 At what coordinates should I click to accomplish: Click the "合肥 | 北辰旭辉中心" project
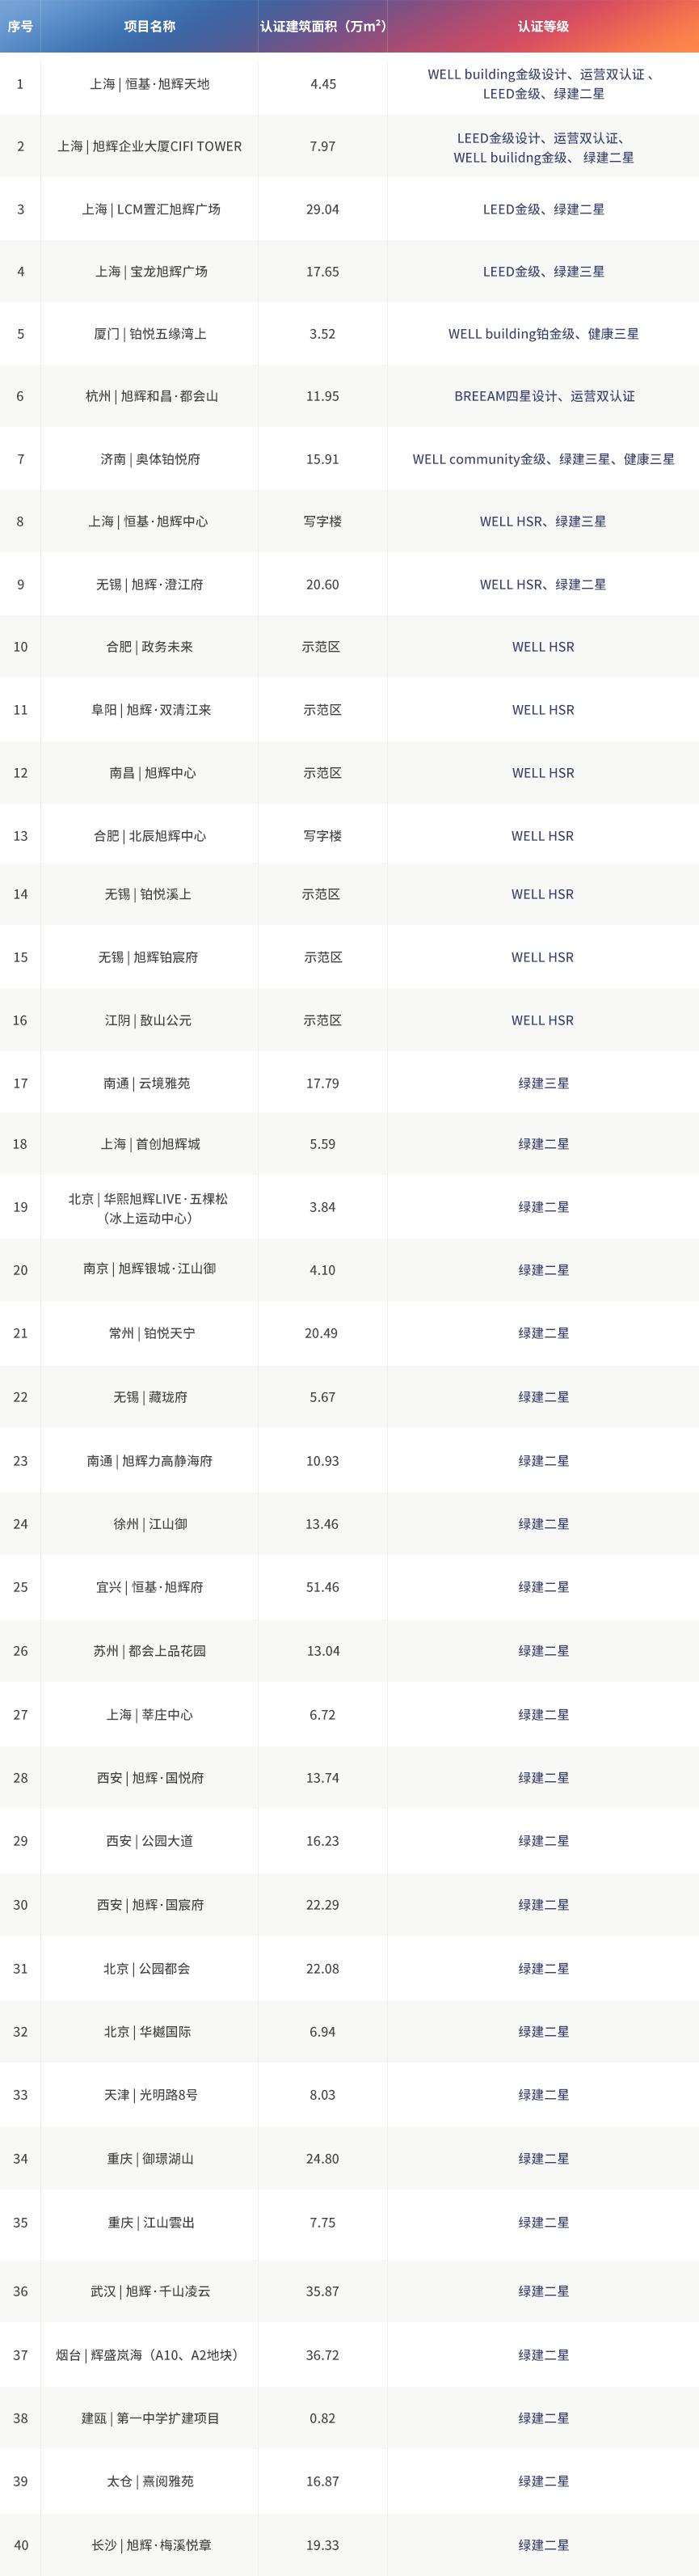click(149, 836)
